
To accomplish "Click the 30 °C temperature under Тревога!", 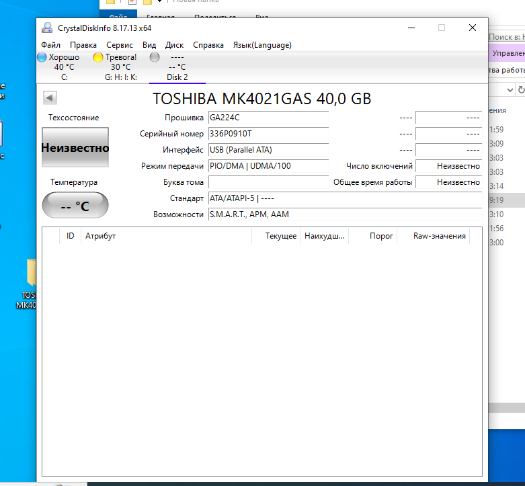I will [121, 67].
